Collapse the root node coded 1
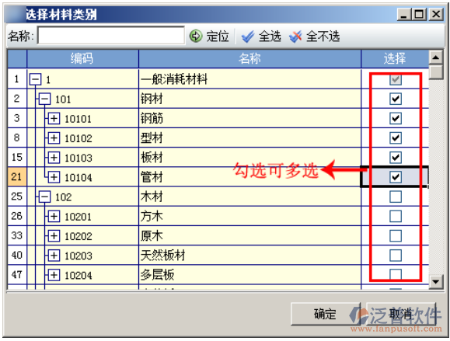 pos(36,79)
